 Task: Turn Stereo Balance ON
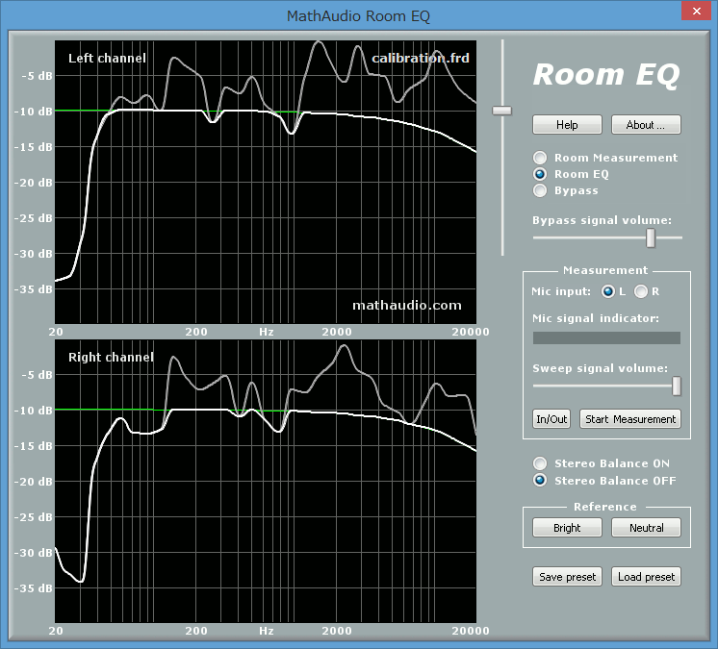click(x=540, y=463)
